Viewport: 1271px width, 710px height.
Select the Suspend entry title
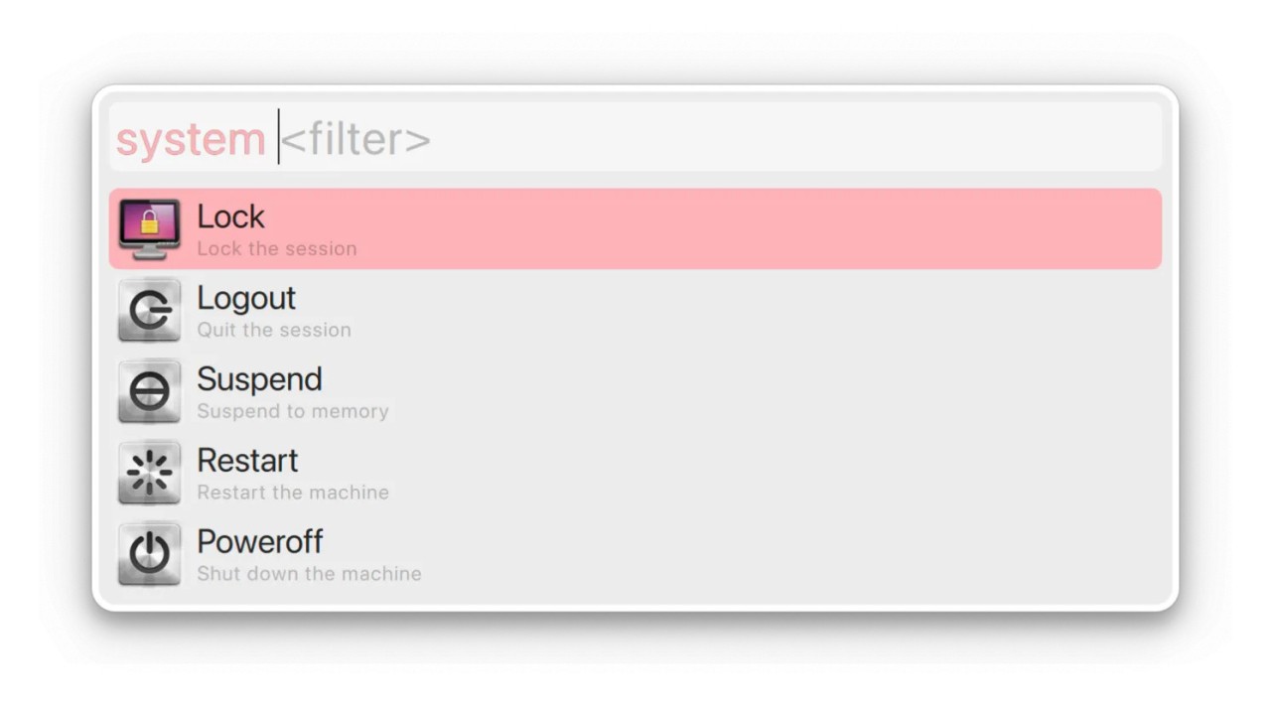tap(259, 379)
